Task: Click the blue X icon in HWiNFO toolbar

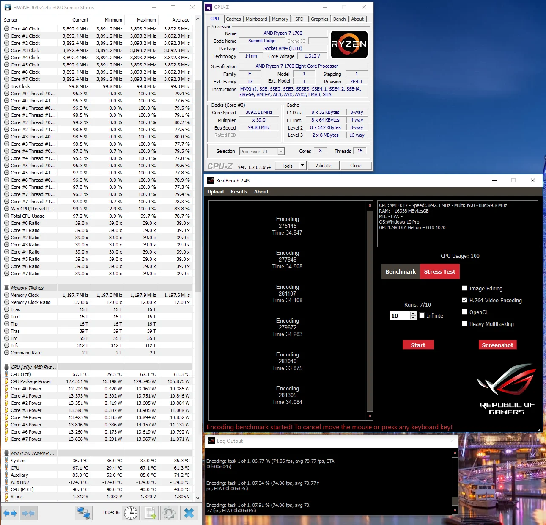Action: pos(189,513)
